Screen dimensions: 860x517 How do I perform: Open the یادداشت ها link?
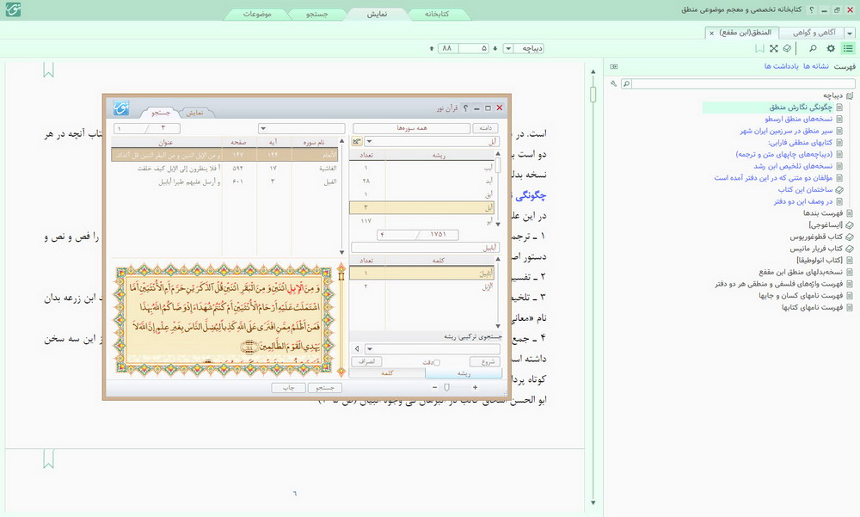782,66
